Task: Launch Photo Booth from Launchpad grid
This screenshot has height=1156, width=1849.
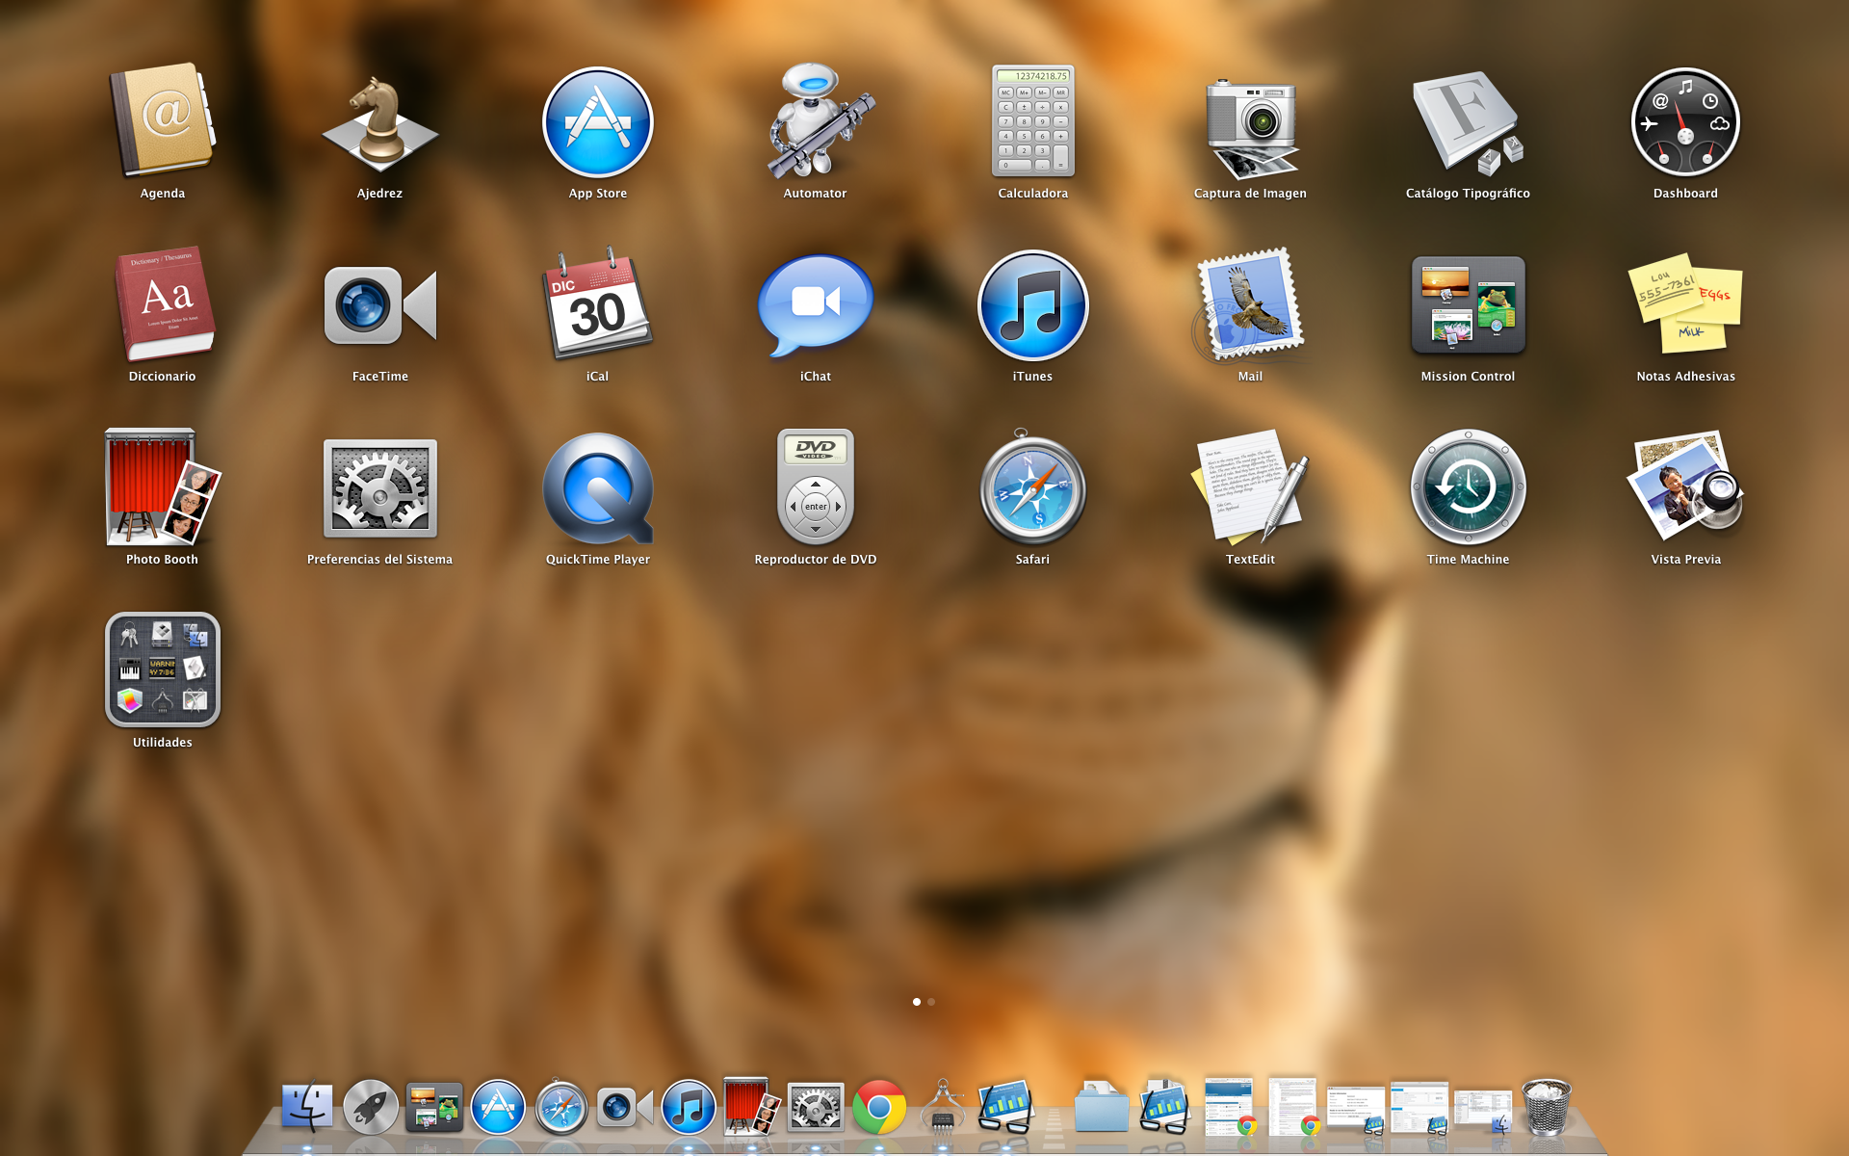Action: [162, 487]
